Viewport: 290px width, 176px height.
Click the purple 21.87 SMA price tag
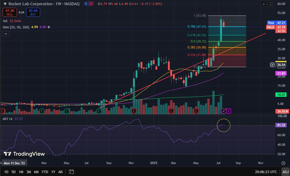coord(281,73)
